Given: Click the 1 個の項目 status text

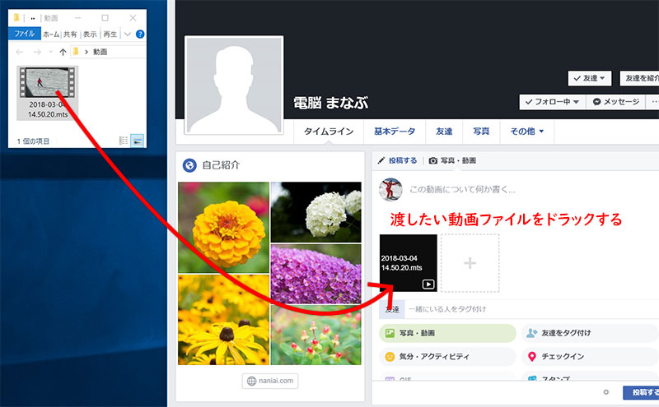Looking at the screenshot, I should [x=33, y=141].
